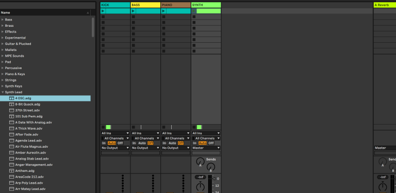Set BASS track monitor to Off
This screenshot has height=193, width=396.
tap(150, 143)
